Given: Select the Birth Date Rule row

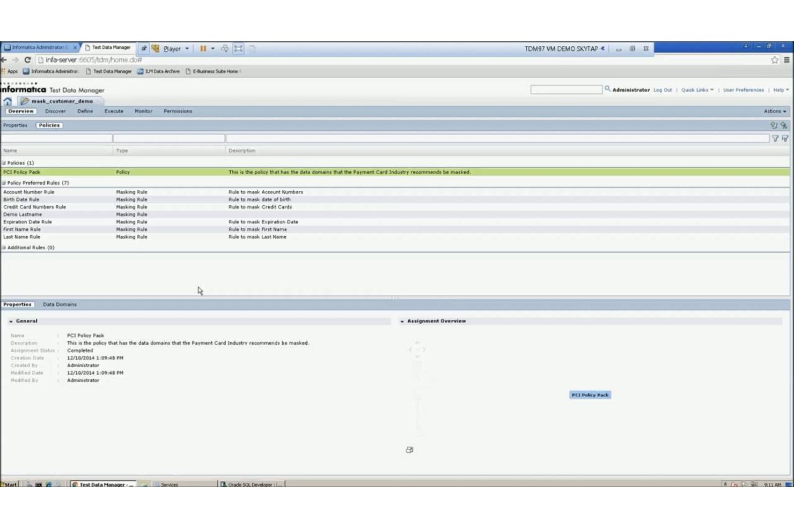Looking at the screenshot, I should coord(395,199).
